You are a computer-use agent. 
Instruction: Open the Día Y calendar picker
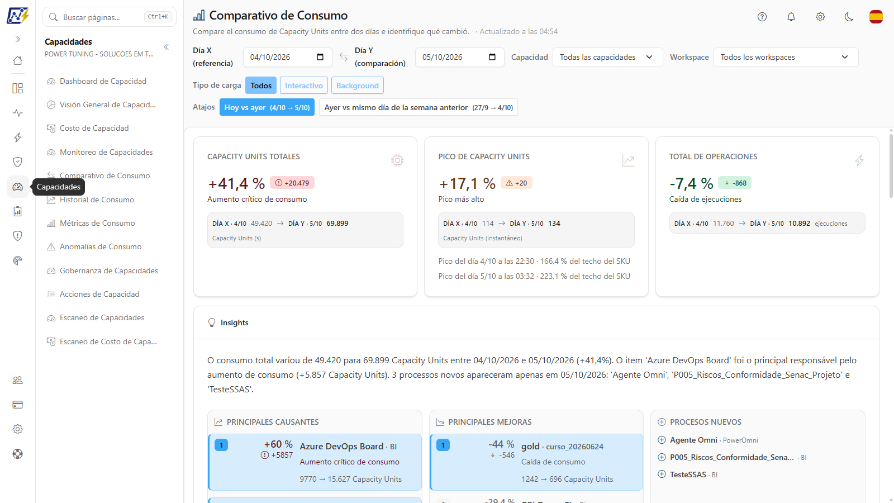(492, 57)
